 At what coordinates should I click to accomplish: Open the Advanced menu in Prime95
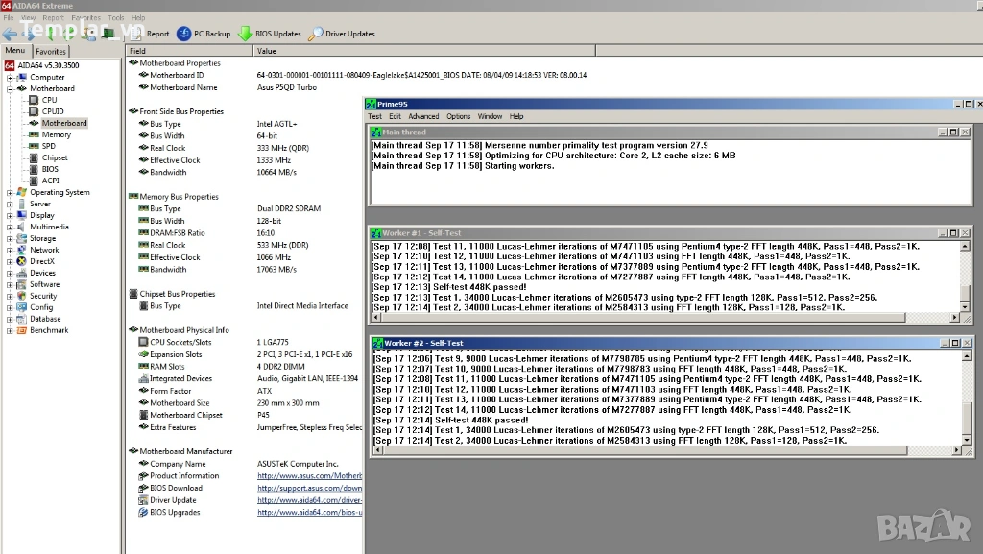point(423,116)
